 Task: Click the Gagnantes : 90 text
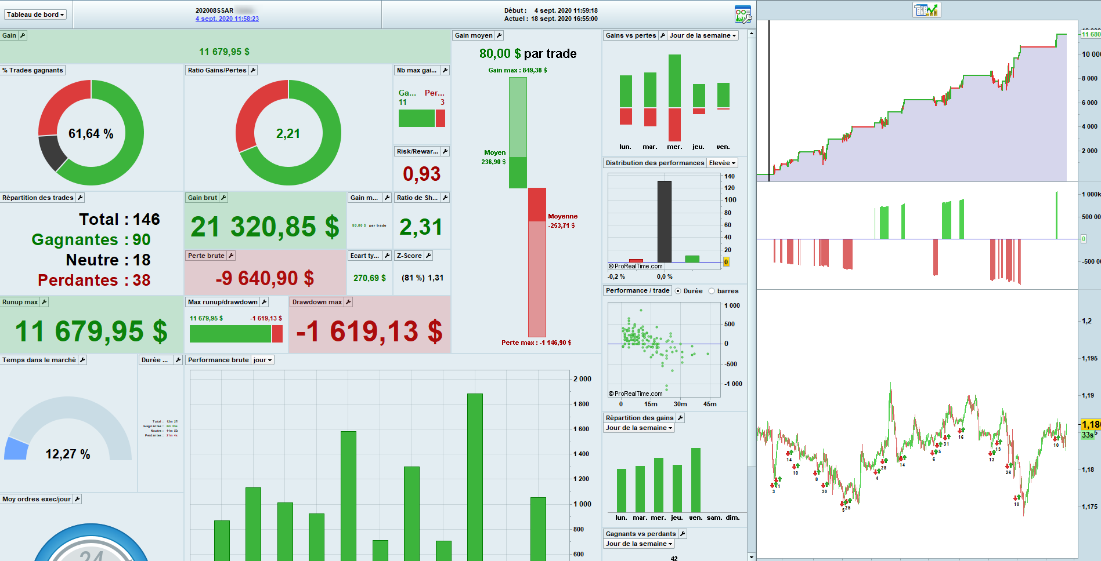click(x=91, y=240)
